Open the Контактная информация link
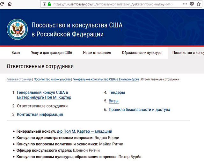This screenshot has width=204, height=162. [x=40, y=114]
